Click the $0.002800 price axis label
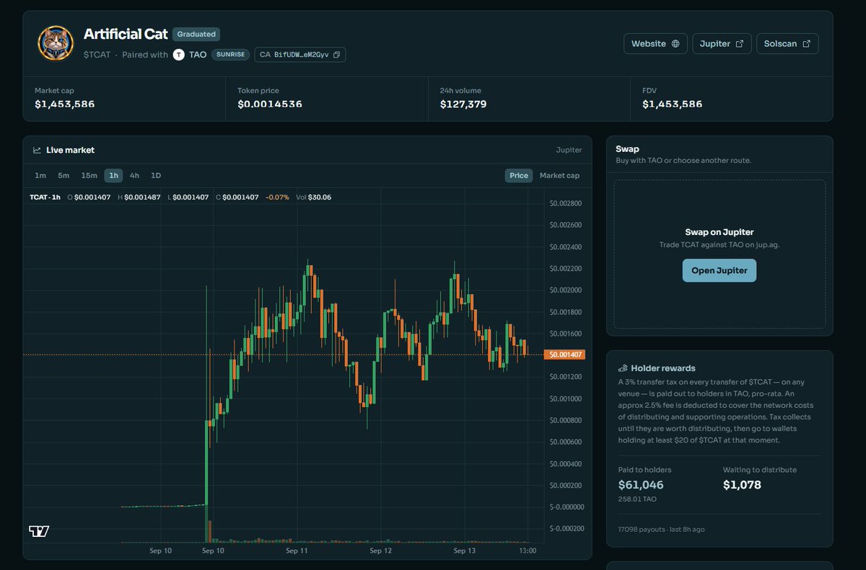This screenshot has height=570, width=866. tap(566, 204)
